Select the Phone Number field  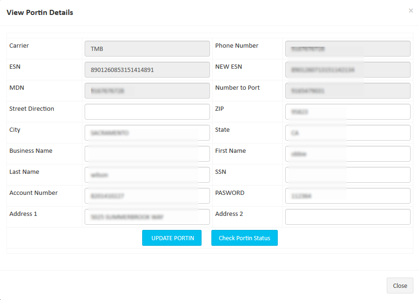coord(348,49)
